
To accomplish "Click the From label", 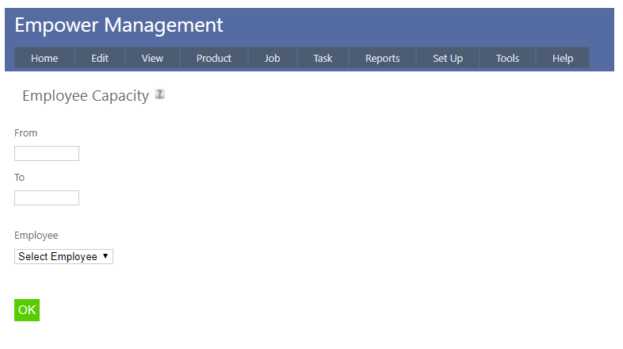I will tap(26, 133).
